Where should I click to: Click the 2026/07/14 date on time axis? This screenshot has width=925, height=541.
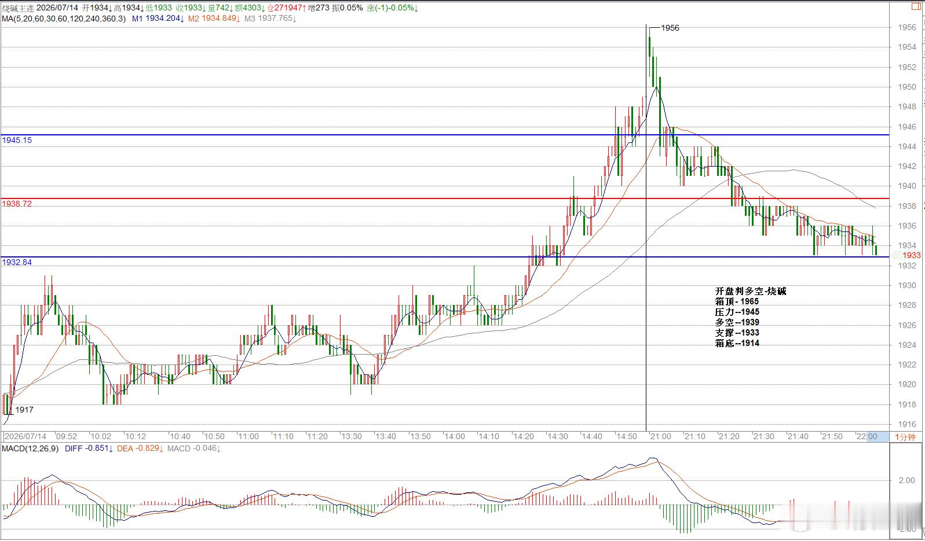(x=25, y=436)
